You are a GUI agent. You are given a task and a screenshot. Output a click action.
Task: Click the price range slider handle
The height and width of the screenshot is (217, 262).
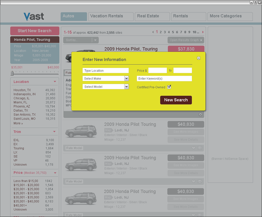[12, 73]
